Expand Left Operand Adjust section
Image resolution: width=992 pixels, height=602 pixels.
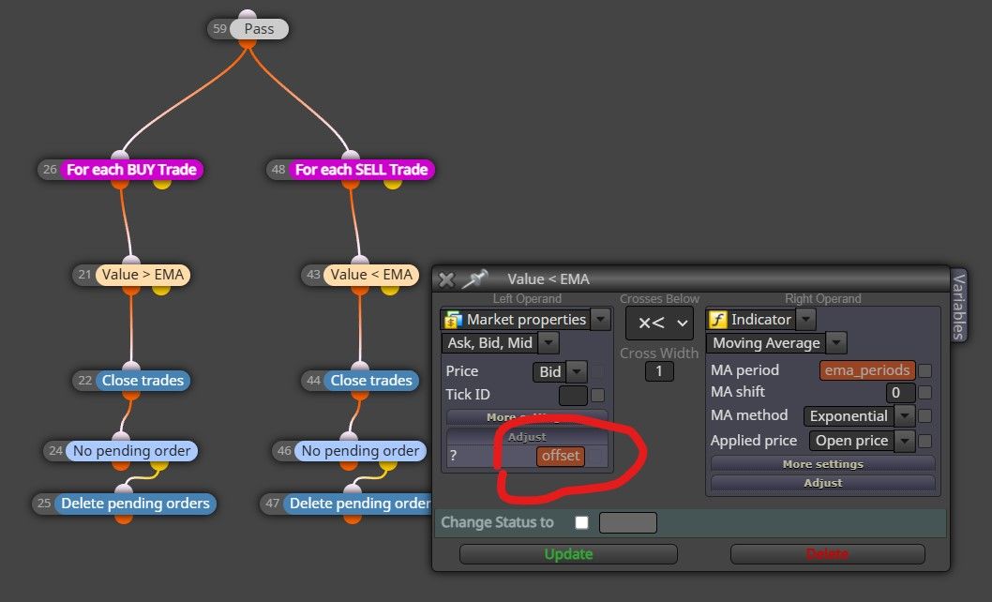point(526,437)
